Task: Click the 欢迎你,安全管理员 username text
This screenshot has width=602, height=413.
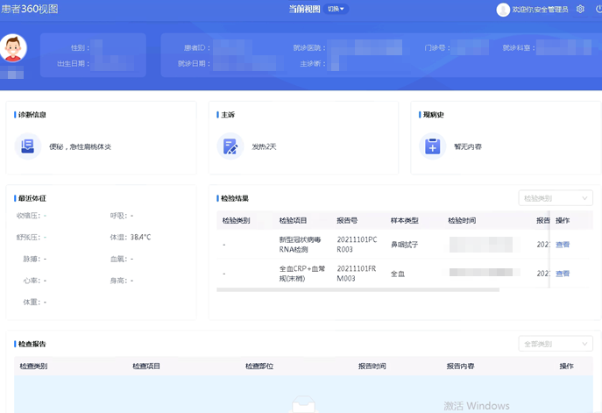Action: (x=541, y=10)
